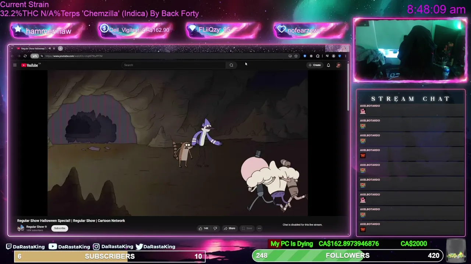Reload the page in the browser
The width and height of the screenshot is (471, 264).
(25, 56)
